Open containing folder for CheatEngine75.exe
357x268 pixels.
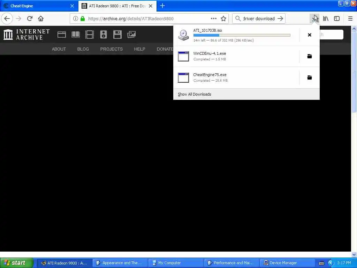click(x=310, y=77)
